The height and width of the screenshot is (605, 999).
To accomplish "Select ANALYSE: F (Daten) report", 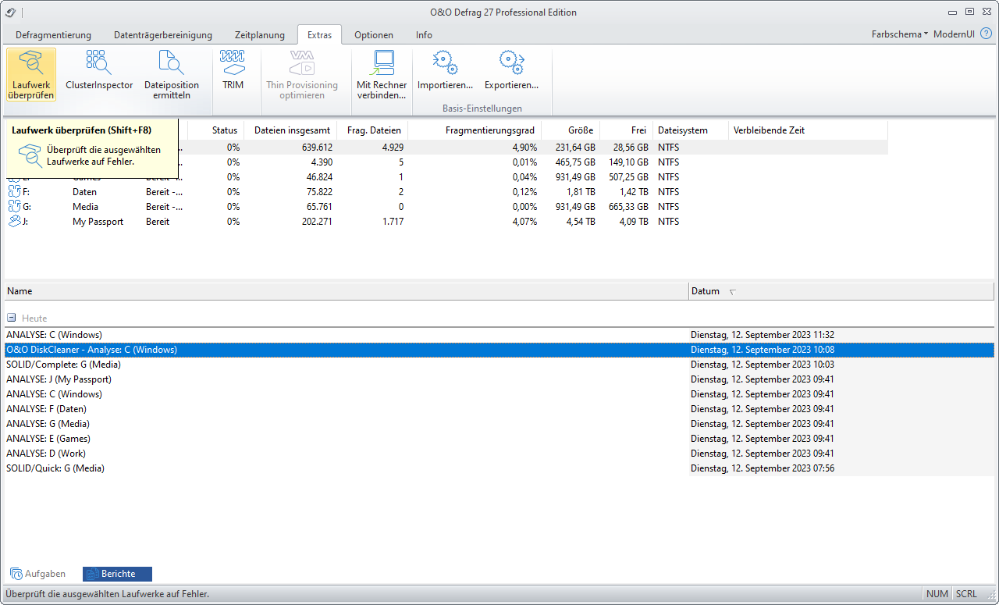I will point(499,409).
